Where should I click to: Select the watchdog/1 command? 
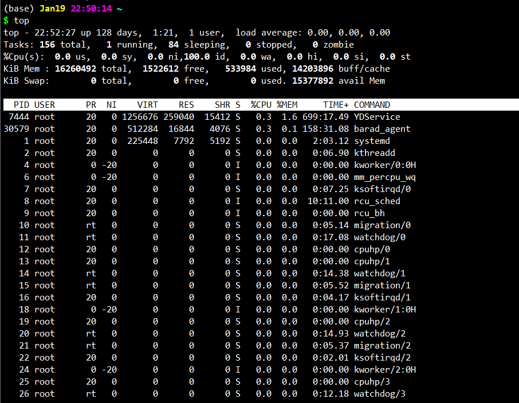[x=379, y=273]
